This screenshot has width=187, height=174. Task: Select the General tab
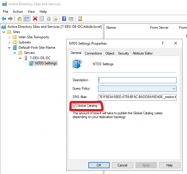click(76, 53)
